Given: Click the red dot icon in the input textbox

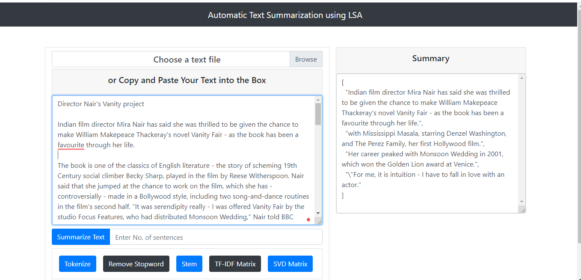Looking at the screenshot, I should 308,220.
